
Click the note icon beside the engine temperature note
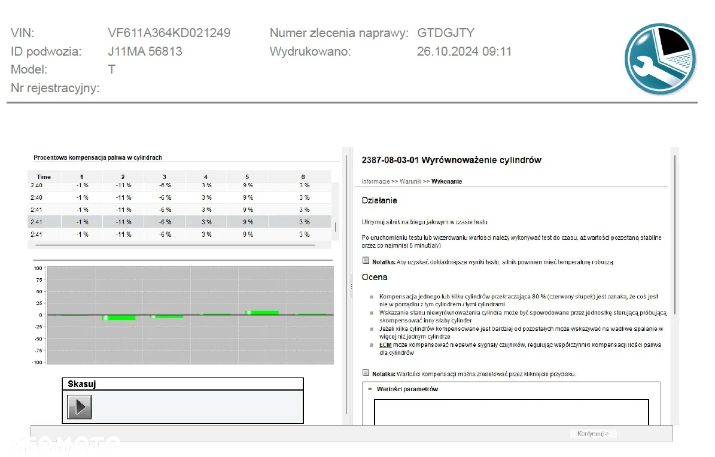[x=365, y=260]
